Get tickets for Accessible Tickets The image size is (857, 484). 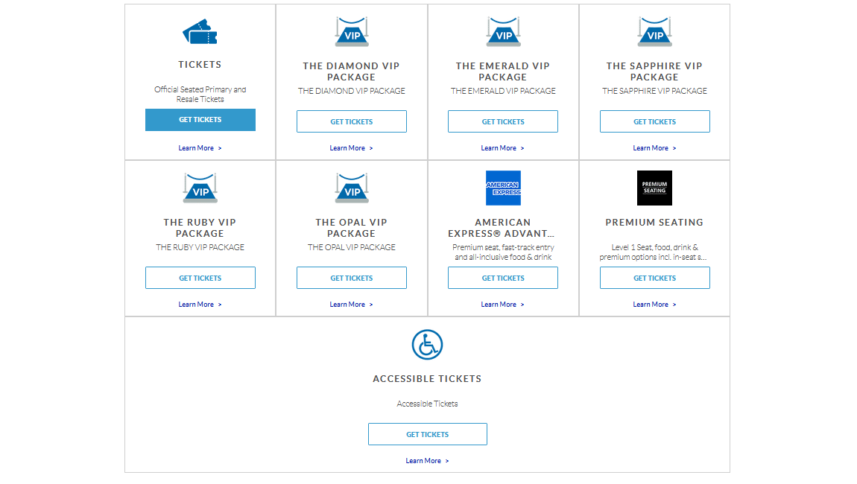tap(427, 434)
